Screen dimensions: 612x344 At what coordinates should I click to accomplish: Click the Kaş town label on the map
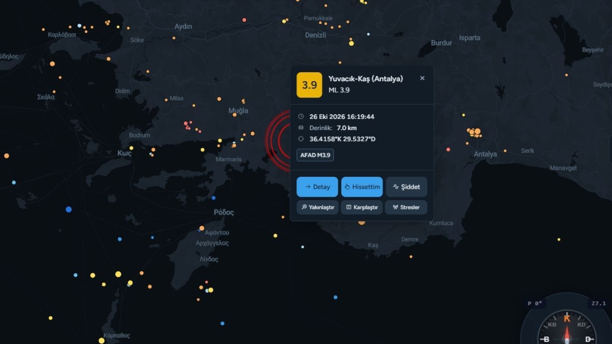coord(373,245)
